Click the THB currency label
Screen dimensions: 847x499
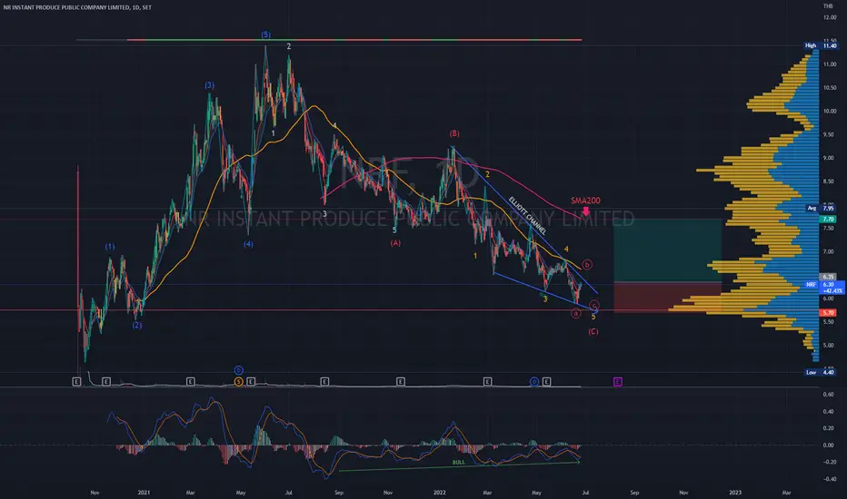[x=828, y=6]
